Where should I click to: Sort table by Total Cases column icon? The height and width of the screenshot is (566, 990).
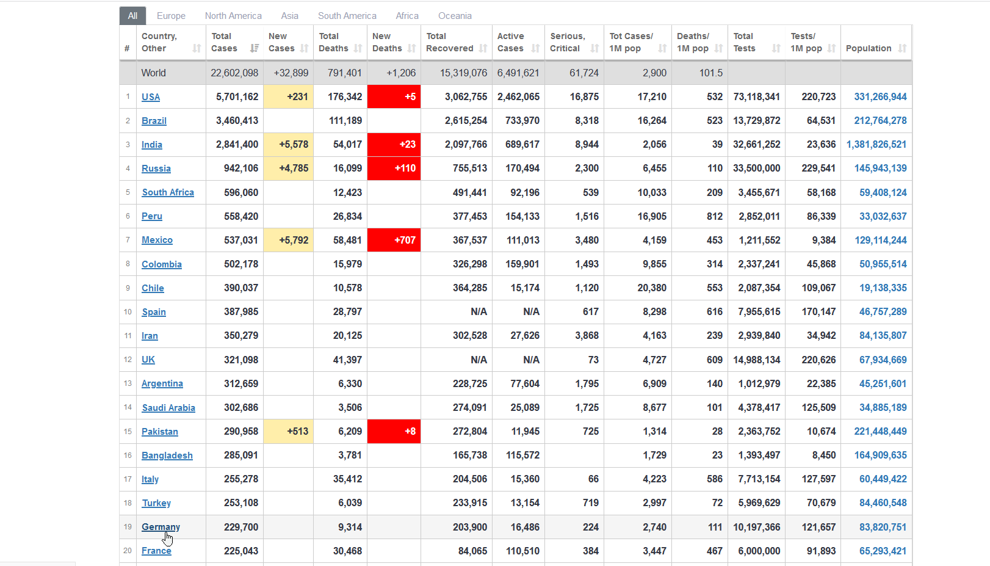click(255, 48)
